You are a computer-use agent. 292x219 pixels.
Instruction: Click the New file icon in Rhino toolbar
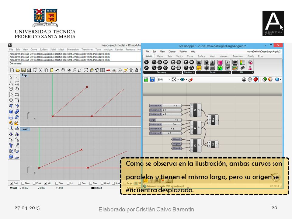[12, 70]
